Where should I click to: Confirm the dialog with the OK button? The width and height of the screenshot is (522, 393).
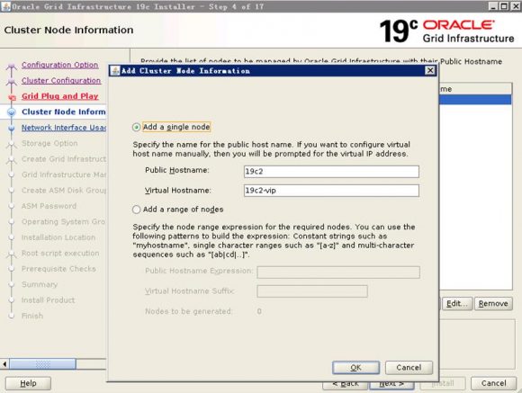click(355, 368)
